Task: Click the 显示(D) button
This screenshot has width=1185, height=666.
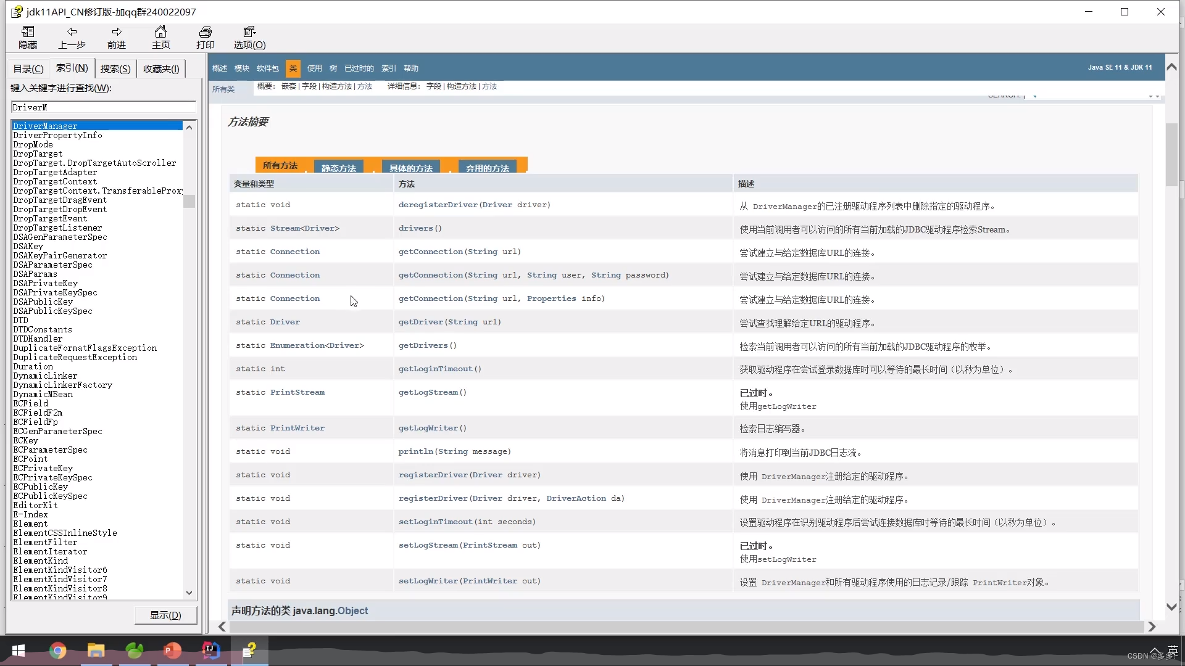Action: [x=165, y=615]
